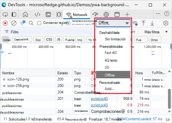Open the Performance gauge icon
The height and width of the screenshot is (123, 172).
pos(95,14)
